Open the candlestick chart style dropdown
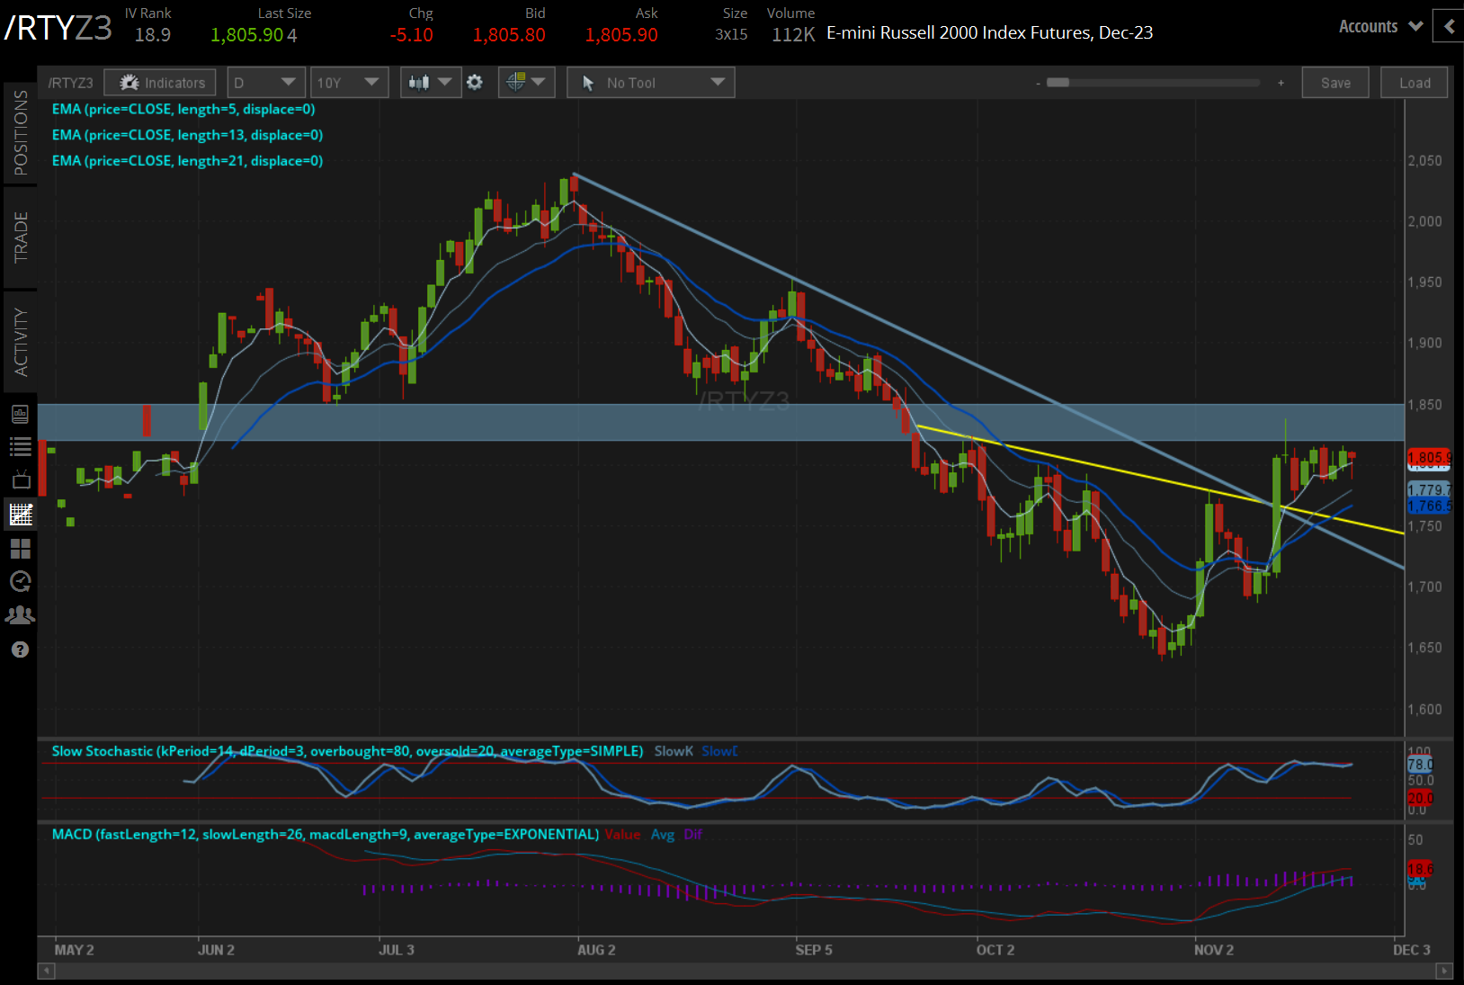This screenshot has width=1464, height=985. tap(430, 83)
